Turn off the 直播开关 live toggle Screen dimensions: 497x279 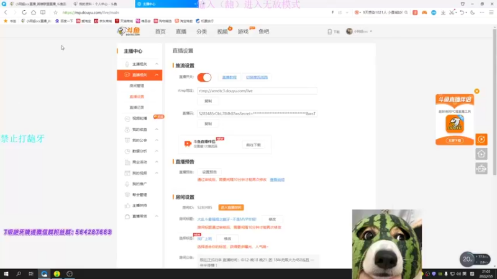(x=204, y=77)
